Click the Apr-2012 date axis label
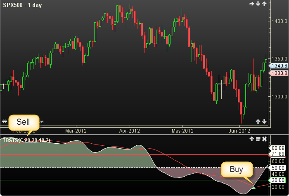Viewport: 289px width, 196px height. pos(129,131)
